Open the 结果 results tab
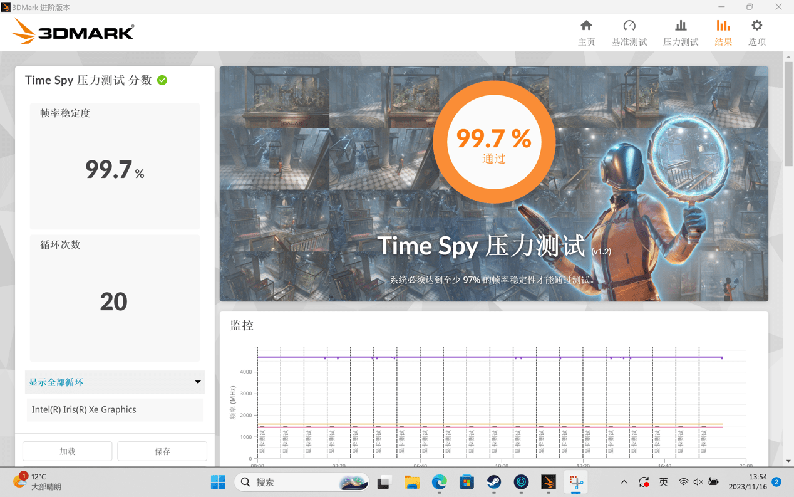 point(723,33)
